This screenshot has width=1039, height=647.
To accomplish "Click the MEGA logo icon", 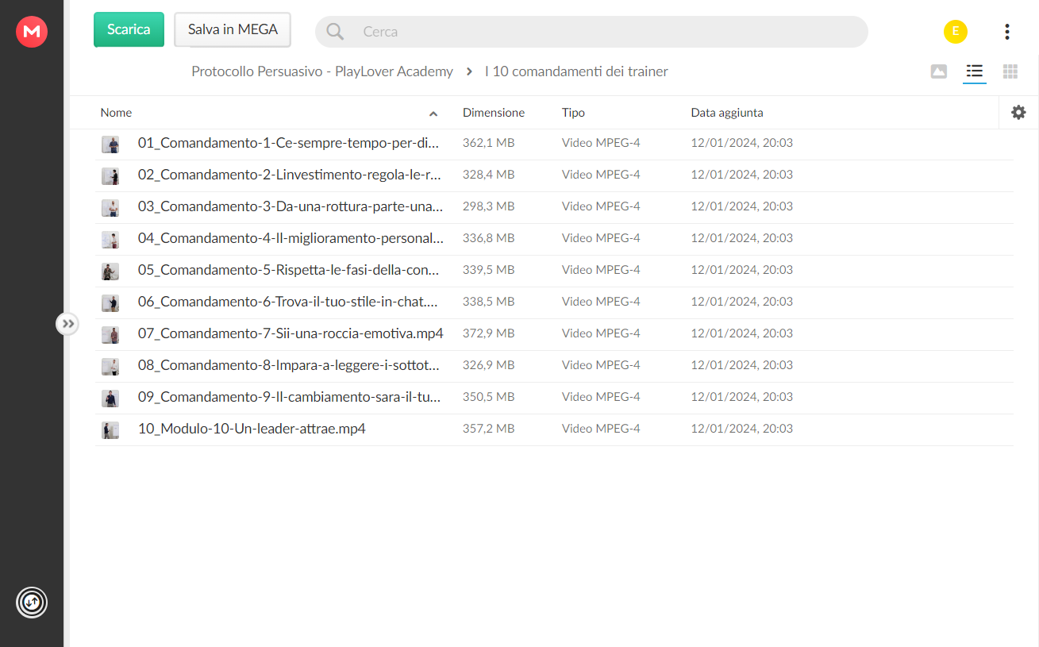I will click(x=32, y=32).
